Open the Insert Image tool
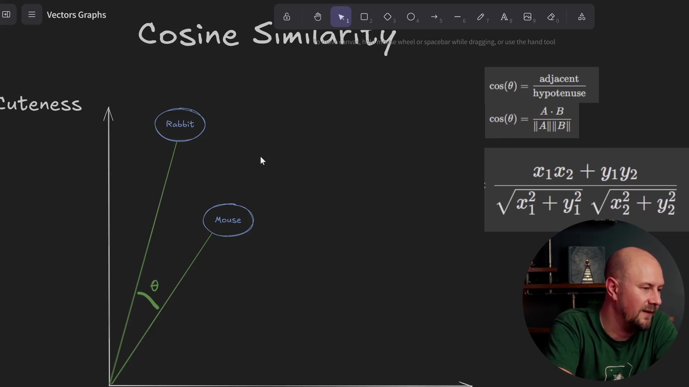The height and width of the screenshot is (387, 689). click(528, 17)
